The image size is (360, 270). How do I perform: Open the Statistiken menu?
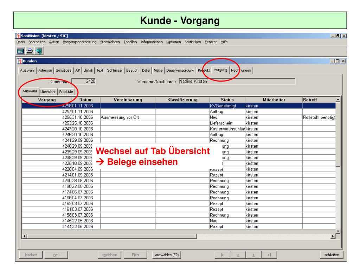coord(193,42)
